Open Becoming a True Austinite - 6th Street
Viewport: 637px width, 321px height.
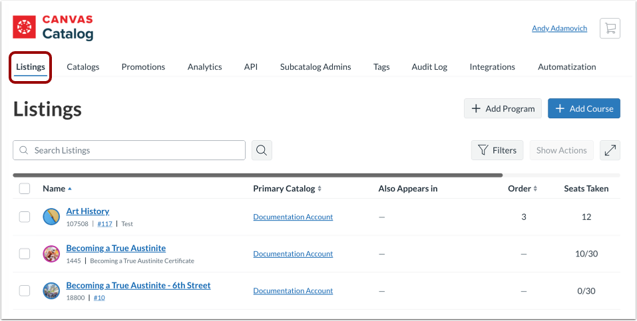(138, 285)
